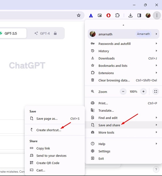Screen dimensions: 162x176
Task: Click the red Opera-style extension icon
Action: coord(108,15)
